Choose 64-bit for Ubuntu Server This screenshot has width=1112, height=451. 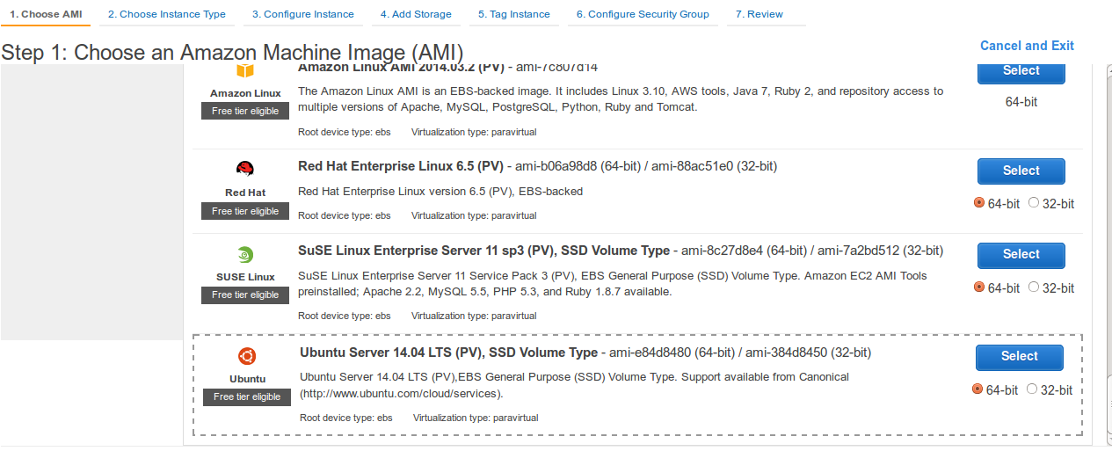978,389
